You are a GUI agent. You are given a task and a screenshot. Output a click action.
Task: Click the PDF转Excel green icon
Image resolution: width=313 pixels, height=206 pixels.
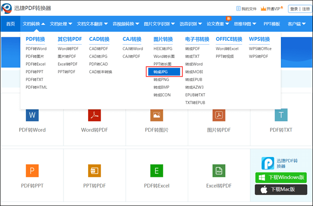(156, 171)
